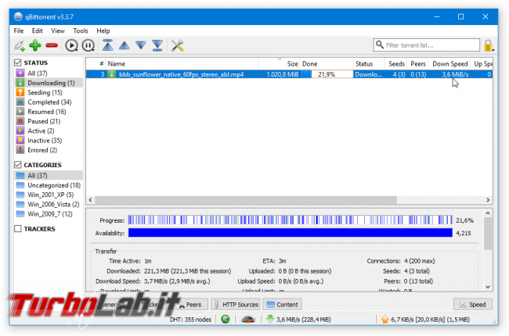Open the Tools menu
This screenshot has height=336, width=509.
click(81, 30)
